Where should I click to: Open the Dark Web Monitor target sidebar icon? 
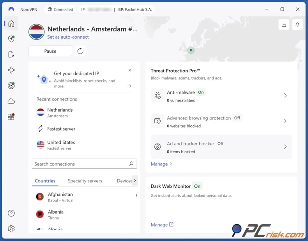[x=11, y=86]
